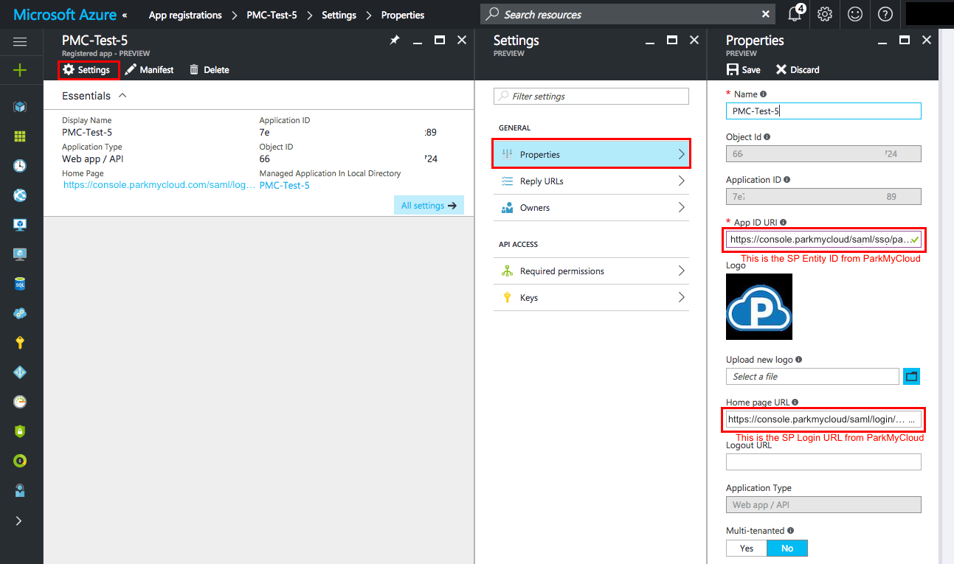Pin the PMC-Test-5 blade
Viewport: 954px width, 564px height.
tap(395, 41)
